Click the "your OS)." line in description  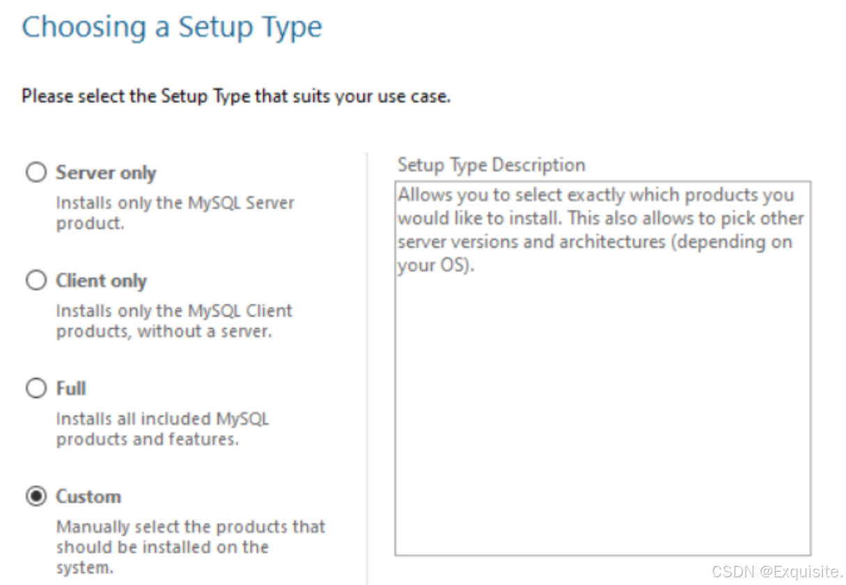coord(436,266)
